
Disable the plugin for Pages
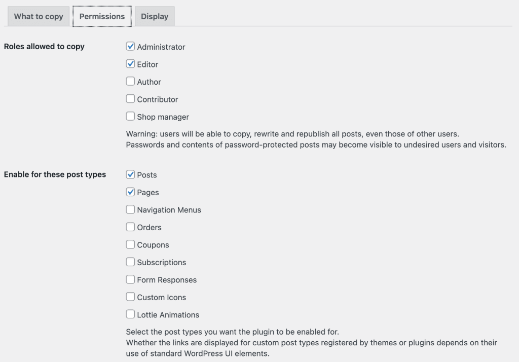click(x=130, y=192)
